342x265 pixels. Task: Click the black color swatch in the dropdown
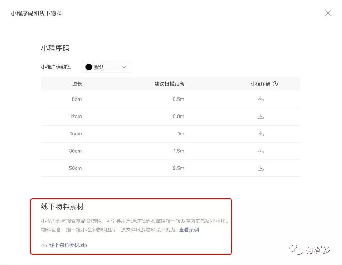89,67
